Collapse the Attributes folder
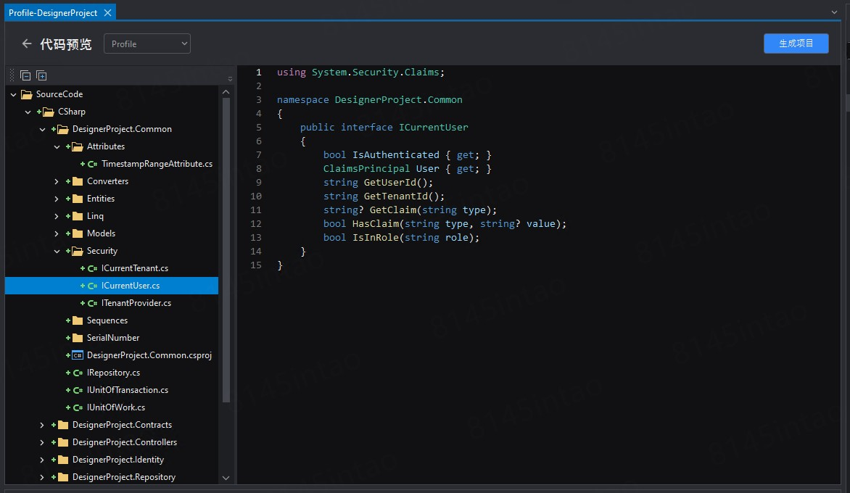Viewport: 850px width, 493px height. pos(57,146)
